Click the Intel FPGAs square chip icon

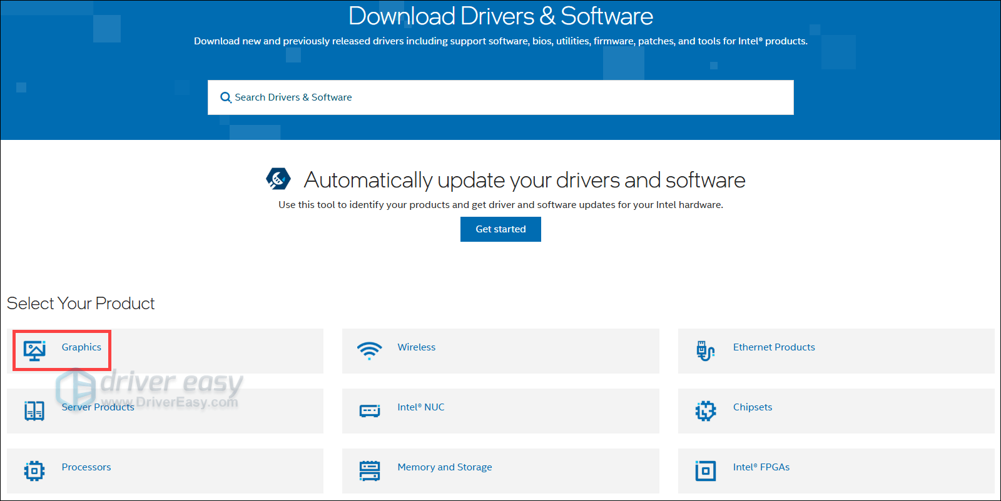(x=705, y=470)
